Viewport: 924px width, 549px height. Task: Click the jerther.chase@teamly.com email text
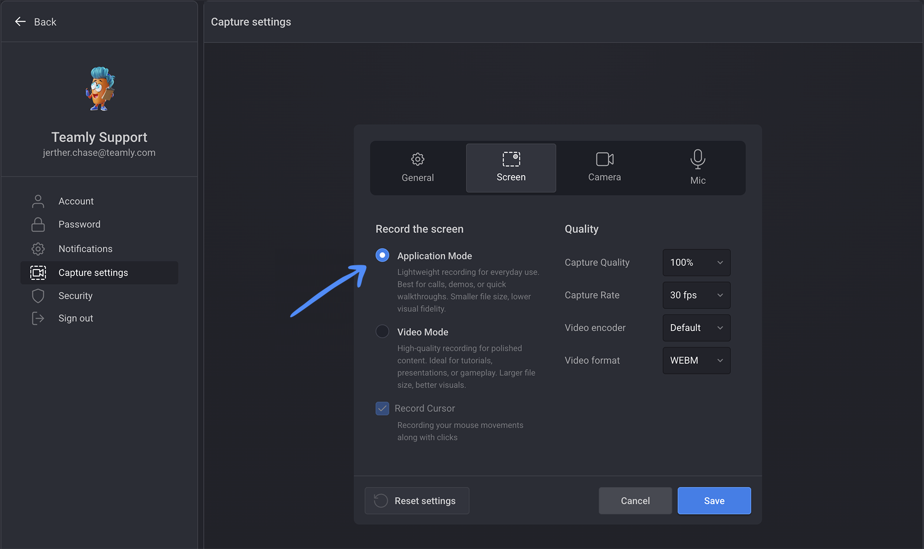tap(99, 153)
